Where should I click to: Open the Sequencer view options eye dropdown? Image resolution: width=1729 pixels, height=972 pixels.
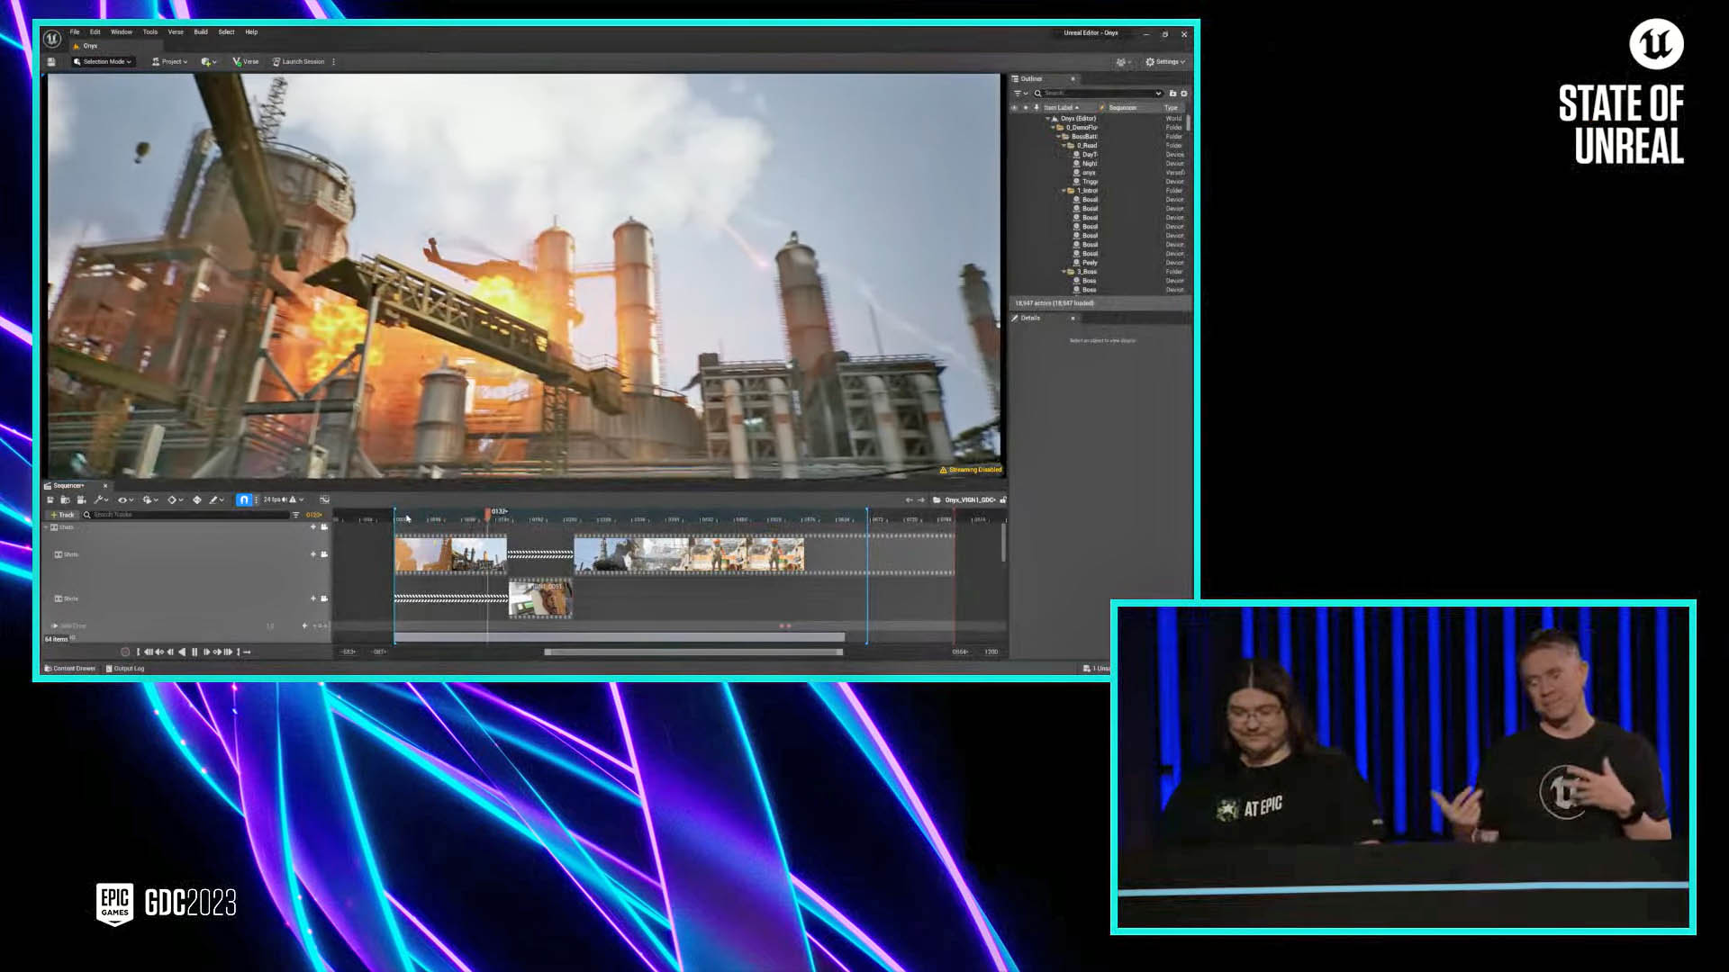126,500
